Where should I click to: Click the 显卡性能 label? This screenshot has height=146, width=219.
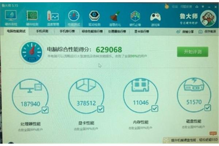pos(86,123)
